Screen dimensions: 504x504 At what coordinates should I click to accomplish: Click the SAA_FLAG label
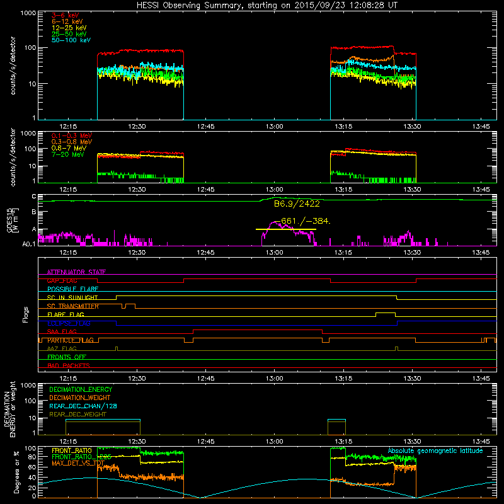click(62, 331)
